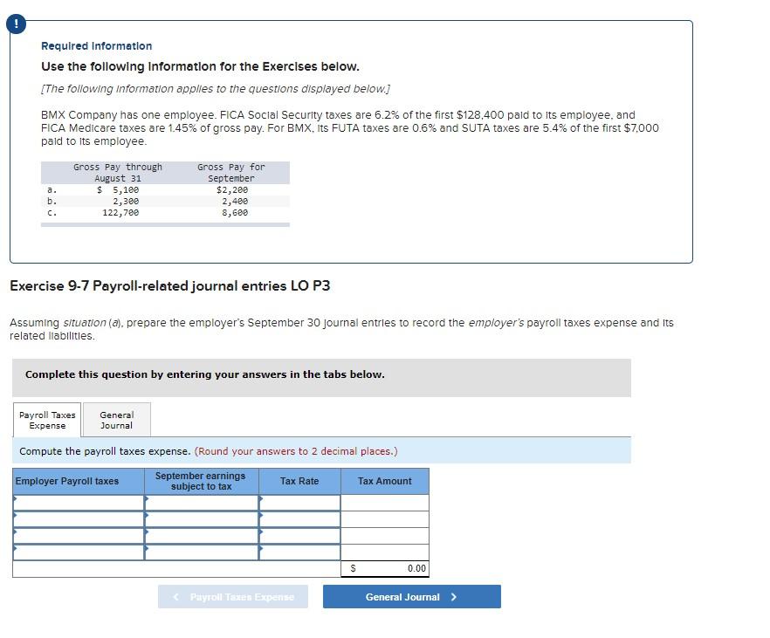
Task: Click situation row label c.
Action: [x=52, y=212]
